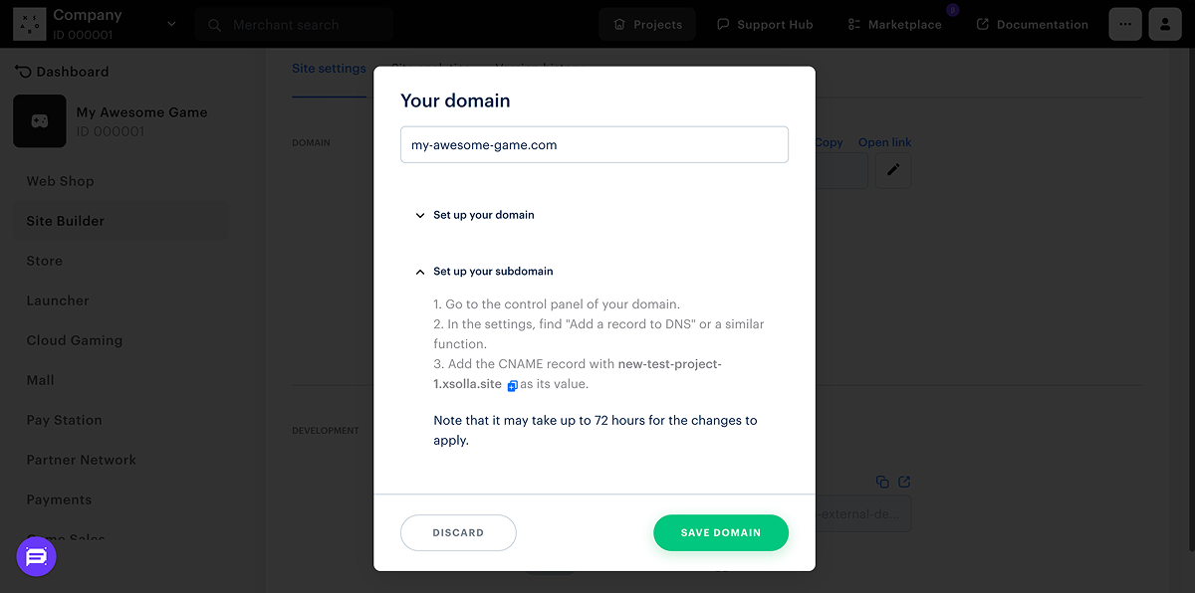Click the pencil edit domain icon

pos(893,170)
